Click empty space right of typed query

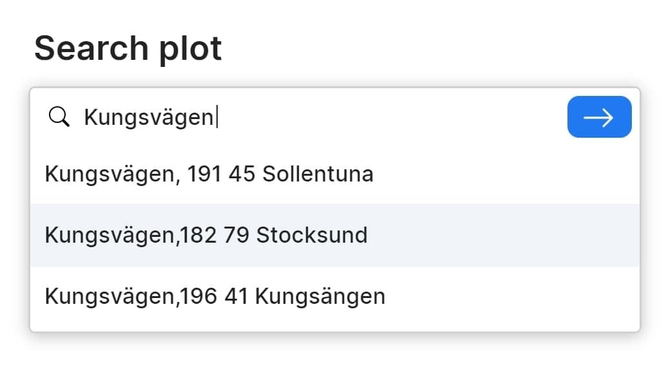click(386, 117)
